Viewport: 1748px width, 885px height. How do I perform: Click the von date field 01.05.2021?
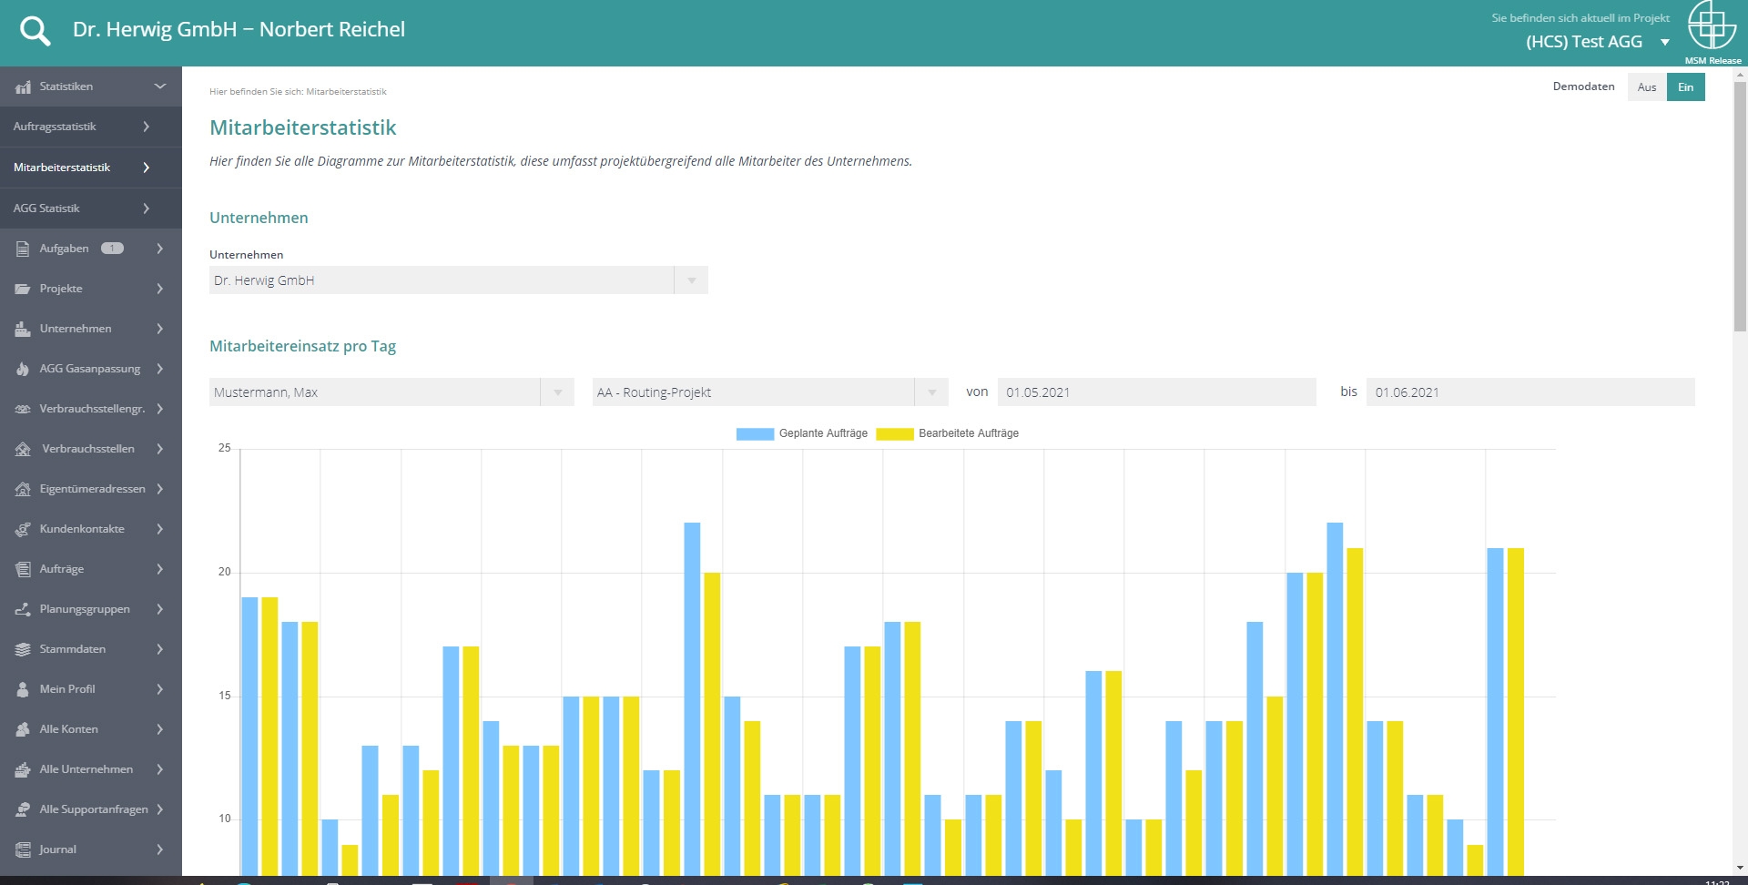click(x=1157, y=392)
